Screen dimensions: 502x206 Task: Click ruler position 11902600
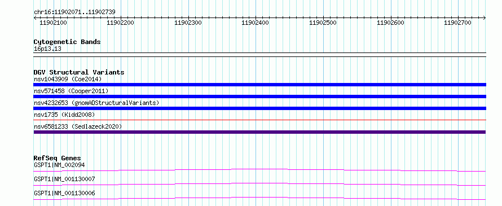point(390,23)
